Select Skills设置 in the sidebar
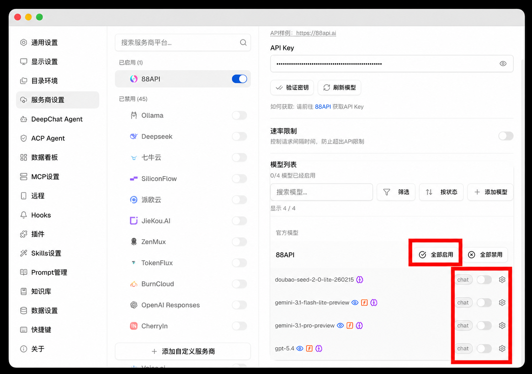Viewport: 532px width, 374px height. pyautogui.click(x=58, y=253)
